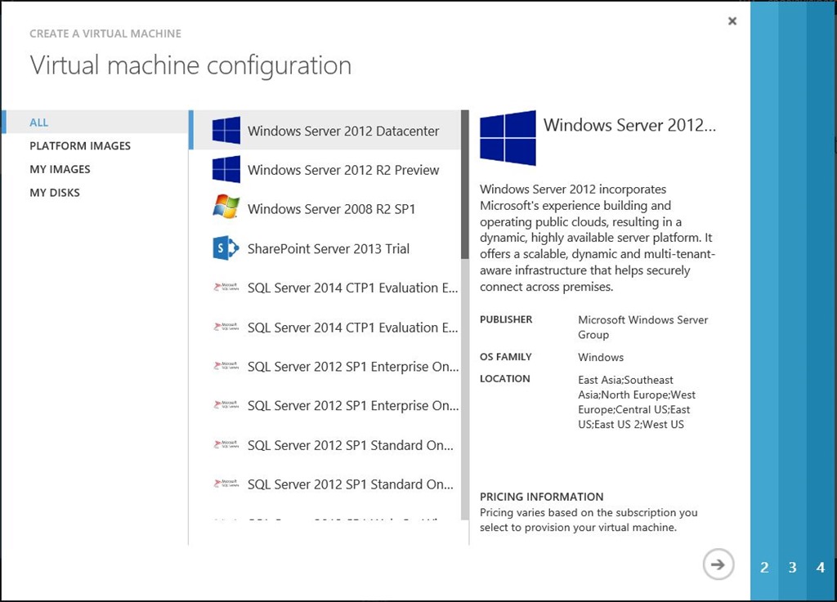
Task: Click the large Windows logo in details pane
Action: (x=508, y=138)
